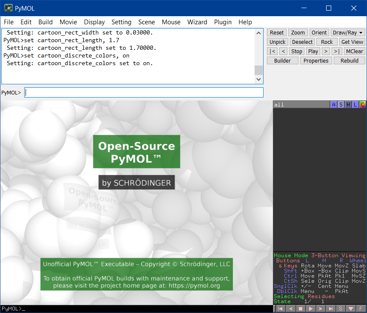Screen dimensions: 367x313
Task: Maximize the PyMOL window
Action: pos(329,8)
